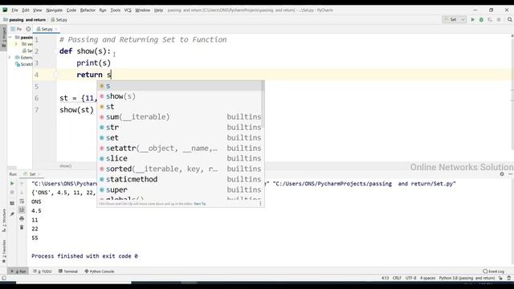The image size is (514, 289).
Task: Click the completion popup vertical scrollbar
Action: point(263,105)
